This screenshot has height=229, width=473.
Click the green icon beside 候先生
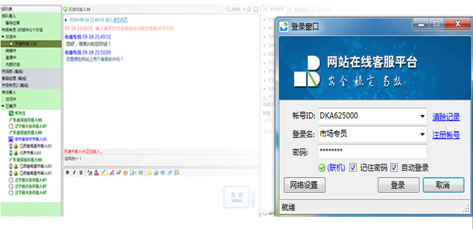point(11,113)
